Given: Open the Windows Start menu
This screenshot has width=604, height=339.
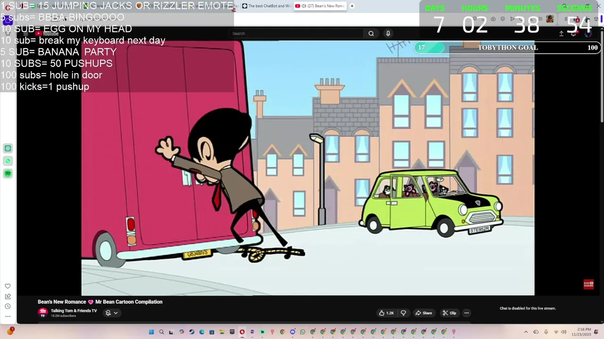Looking at the screenshot, I should (151, 332).
